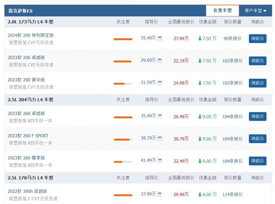
Task: Click lowest price 27.99万
Action: pos(181,39)
